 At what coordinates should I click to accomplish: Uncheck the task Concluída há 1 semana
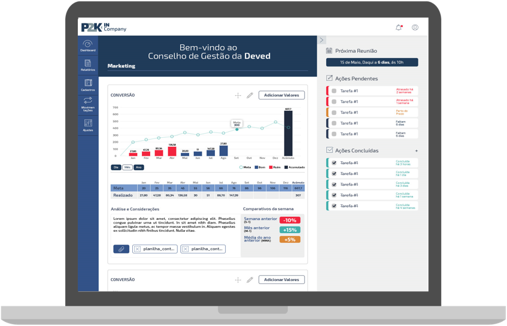[x=334, y=195]
